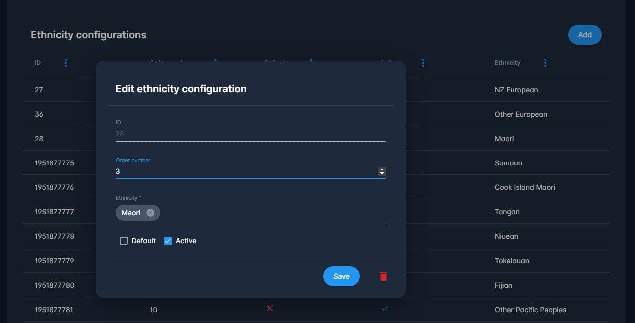Select the Samoan table row

click(508, 163)
